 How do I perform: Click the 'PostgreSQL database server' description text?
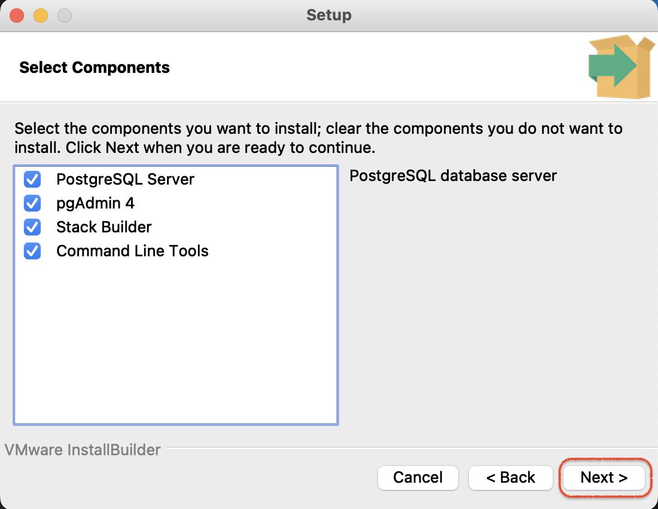453,176
